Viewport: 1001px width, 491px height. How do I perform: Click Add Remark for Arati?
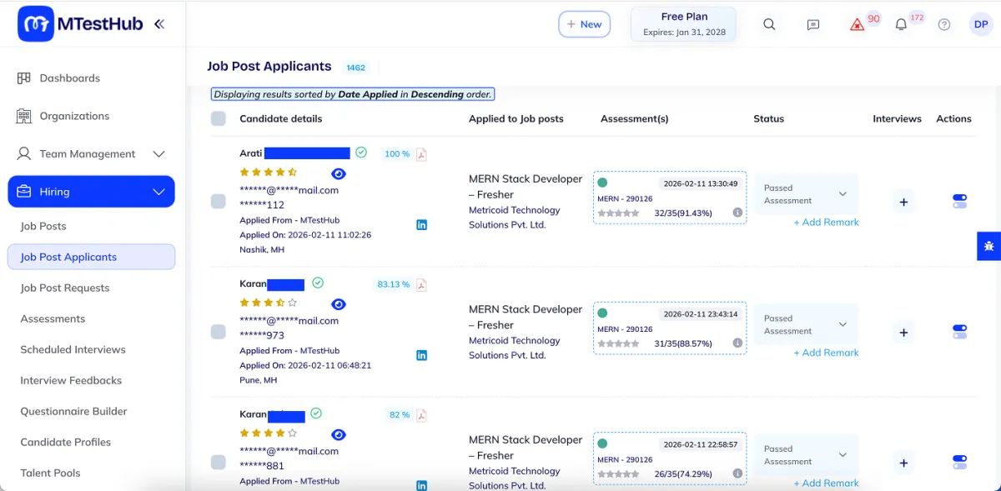coord(826,223)
